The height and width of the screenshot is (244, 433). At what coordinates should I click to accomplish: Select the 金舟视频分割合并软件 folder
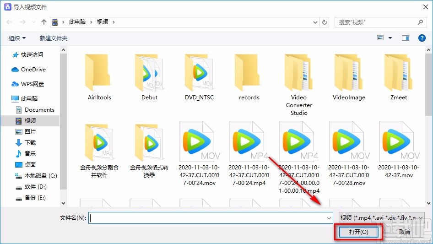coord(99,151)
